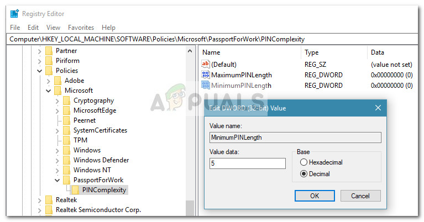Click the PassportForWork folder icon
The image size is (424, 222).
(66, 180)
